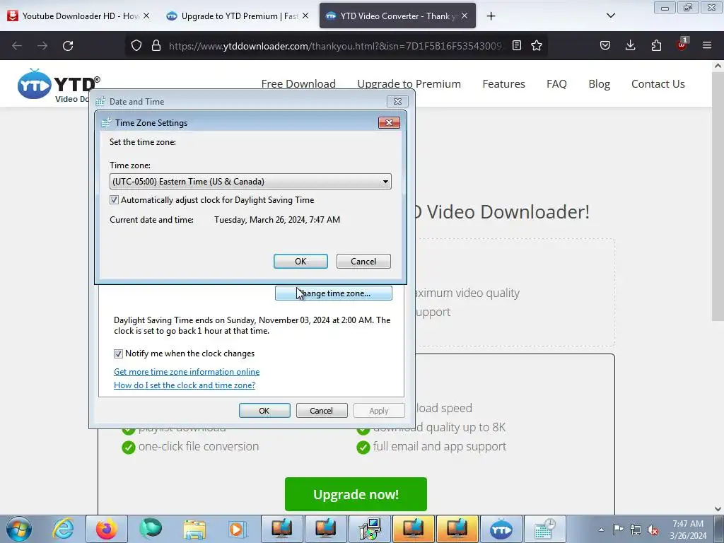Go to the Features page
The height and width of the screenshot is (543, 724).
(503, 84)
